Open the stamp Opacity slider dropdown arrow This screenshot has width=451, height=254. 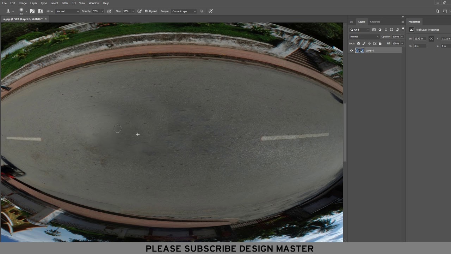click(x=103, y=11)
